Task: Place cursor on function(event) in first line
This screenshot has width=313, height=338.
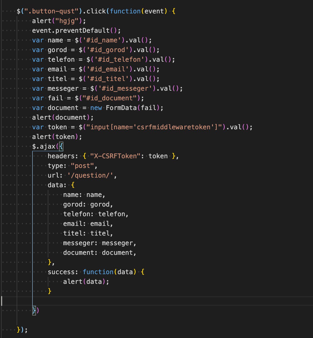Action: [x=139, y=11]
